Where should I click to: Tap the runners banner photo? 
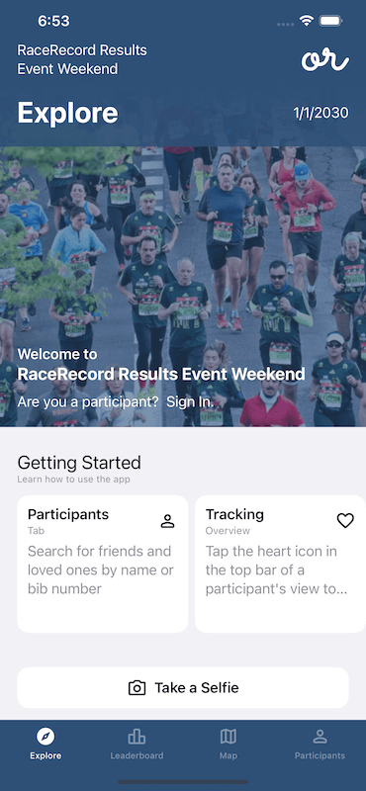(x=183, y=287)
